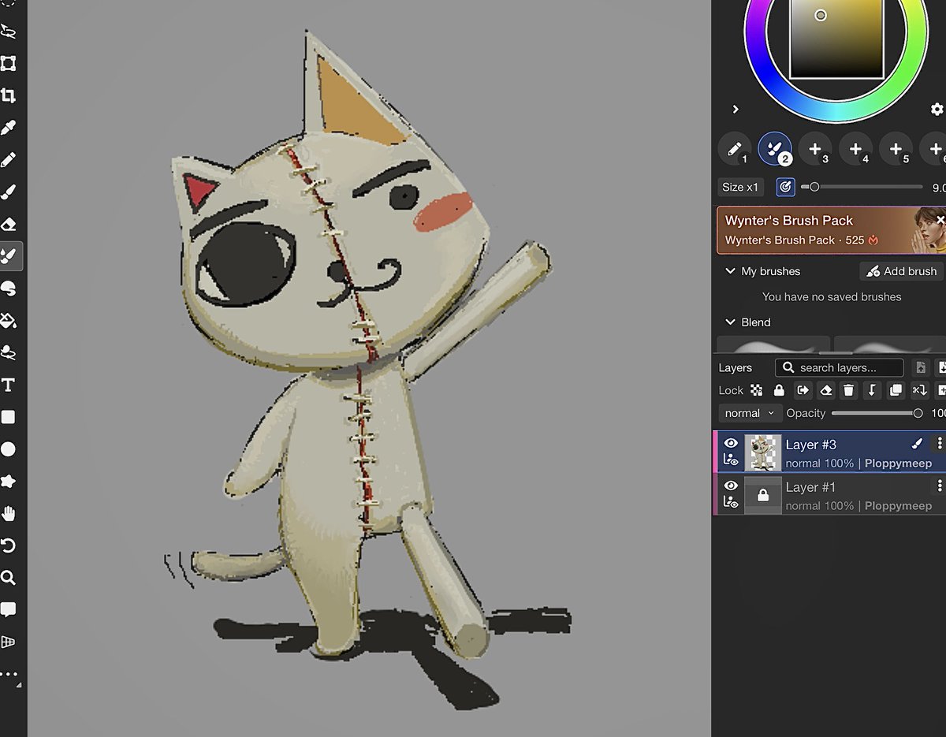
Task: Select the ellipse shape tool
Action: coord(9,449)
